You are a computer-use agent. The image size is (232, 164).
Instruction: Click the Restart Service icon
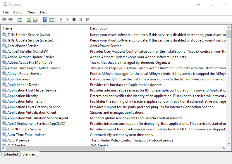click(x=87, y=19)
